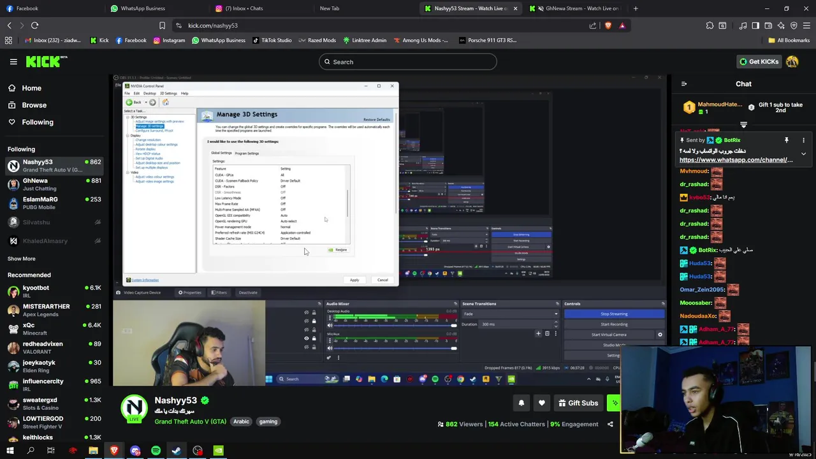816x459 pixels.
Task: Expand the gift leaderboard chevron
Action: click(743, 125)
